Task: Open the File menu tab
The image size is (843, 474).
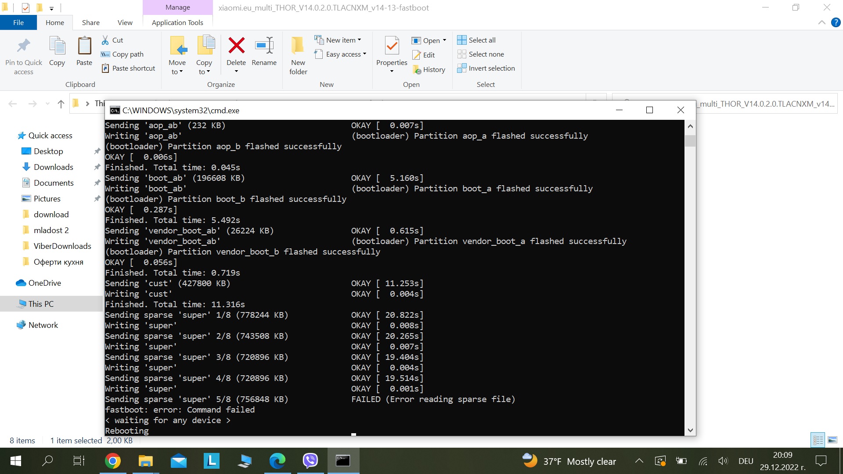Action: (x=18, y=22)
